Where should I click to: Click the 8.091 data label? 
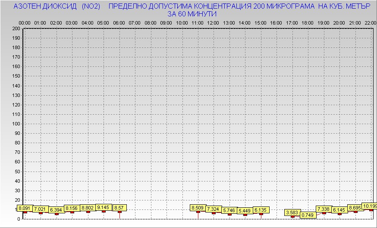pos(25,209)
